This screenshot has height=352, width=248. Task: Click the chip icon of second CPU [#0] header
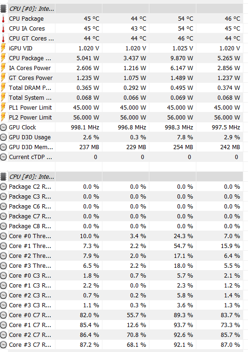3,176
